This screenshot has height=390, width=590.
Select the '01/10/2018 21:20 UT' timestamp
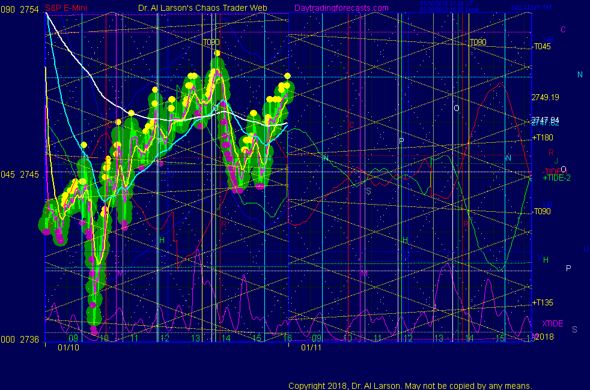(446, 4)
